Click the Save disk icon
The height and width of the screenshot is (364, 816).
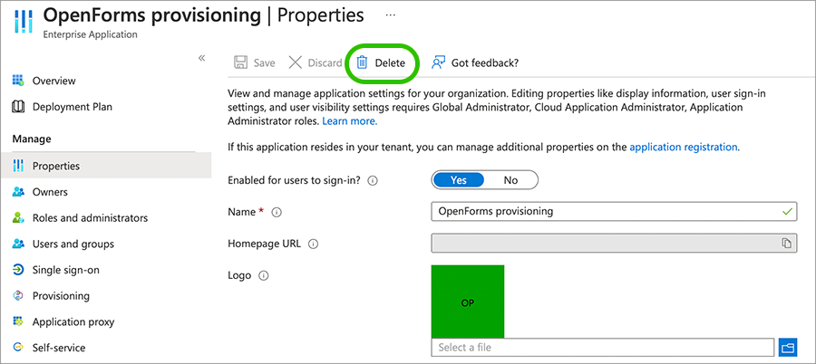pos(241,62)
